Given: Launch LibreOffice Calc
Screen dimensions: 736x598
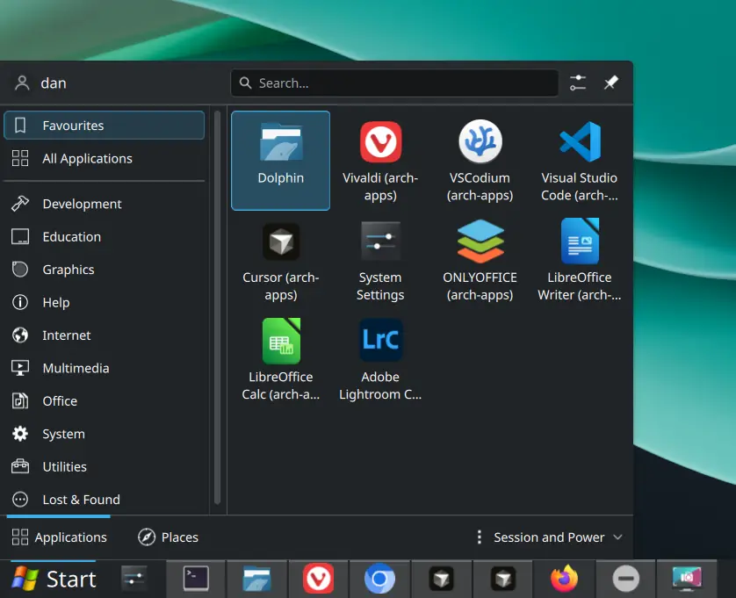Looking at the screenshot, I should click(x=280, y=359).
